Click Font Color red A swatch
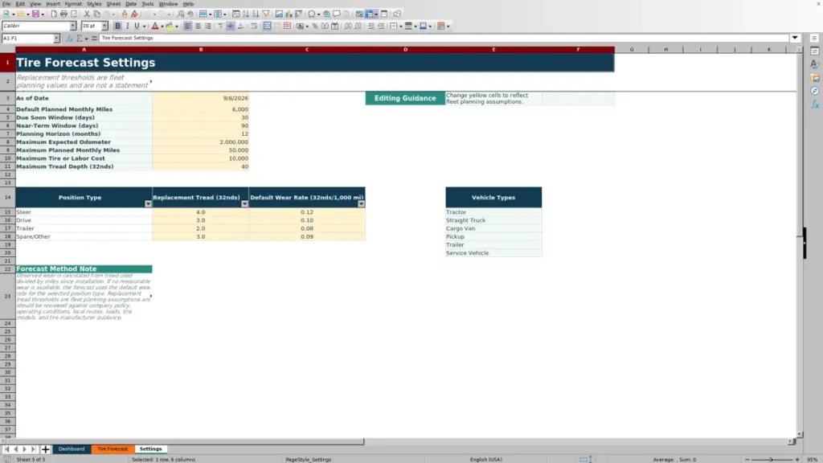The image size is (823, 463). pyautogui.click(x=155, y=26)
